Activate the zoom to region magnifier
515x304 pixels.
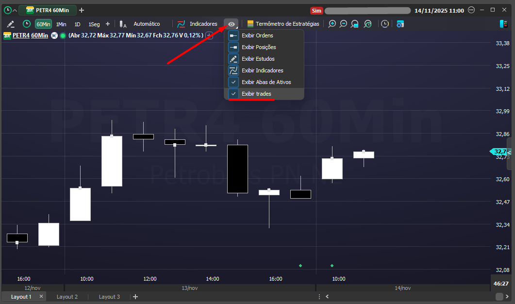(x=355, y=24)
